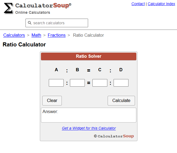Image resolution: width=177 pixels, height=153 pixels.
Task: Click the Answer output area
Action: click(x=89, y=115)
